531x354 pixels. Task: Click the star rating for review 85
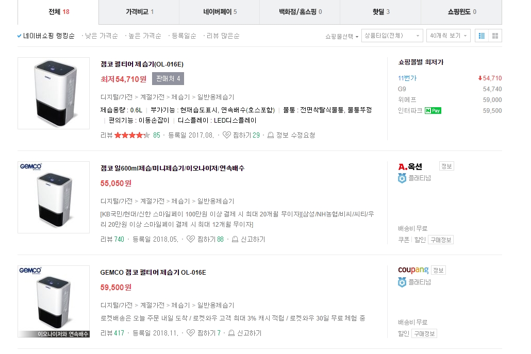132,135
